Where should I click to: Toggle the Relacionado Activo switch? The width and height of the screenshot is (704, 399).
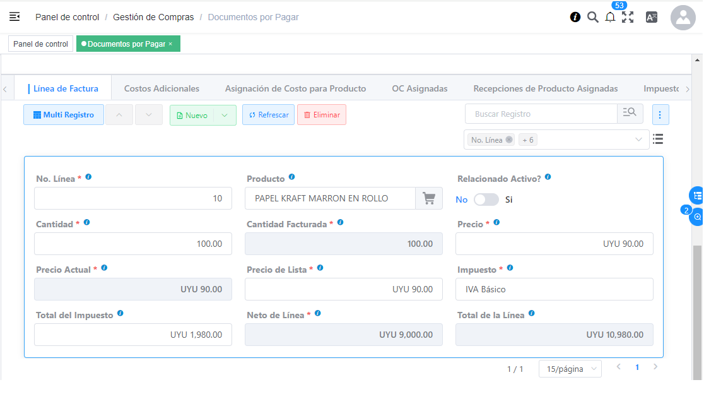click(486, 199)
